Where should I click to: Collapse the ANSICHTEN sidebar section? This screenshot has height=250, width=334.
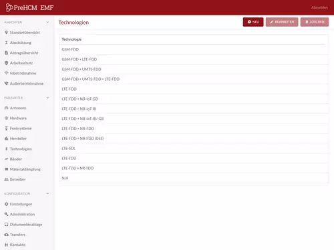[47, 22]
